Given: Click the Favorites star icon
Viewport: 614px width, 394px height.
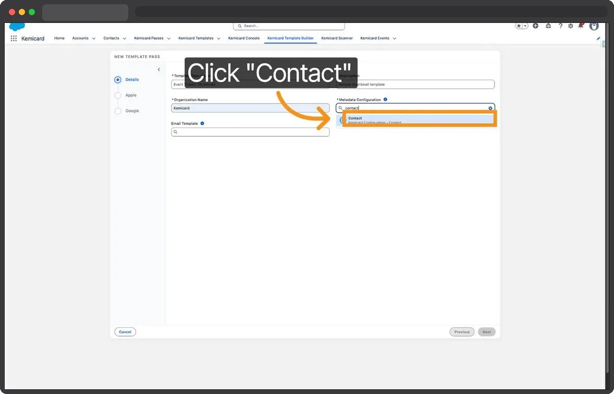Looking at the screenshot, I should pyautogui.click(x=519, y=26).
